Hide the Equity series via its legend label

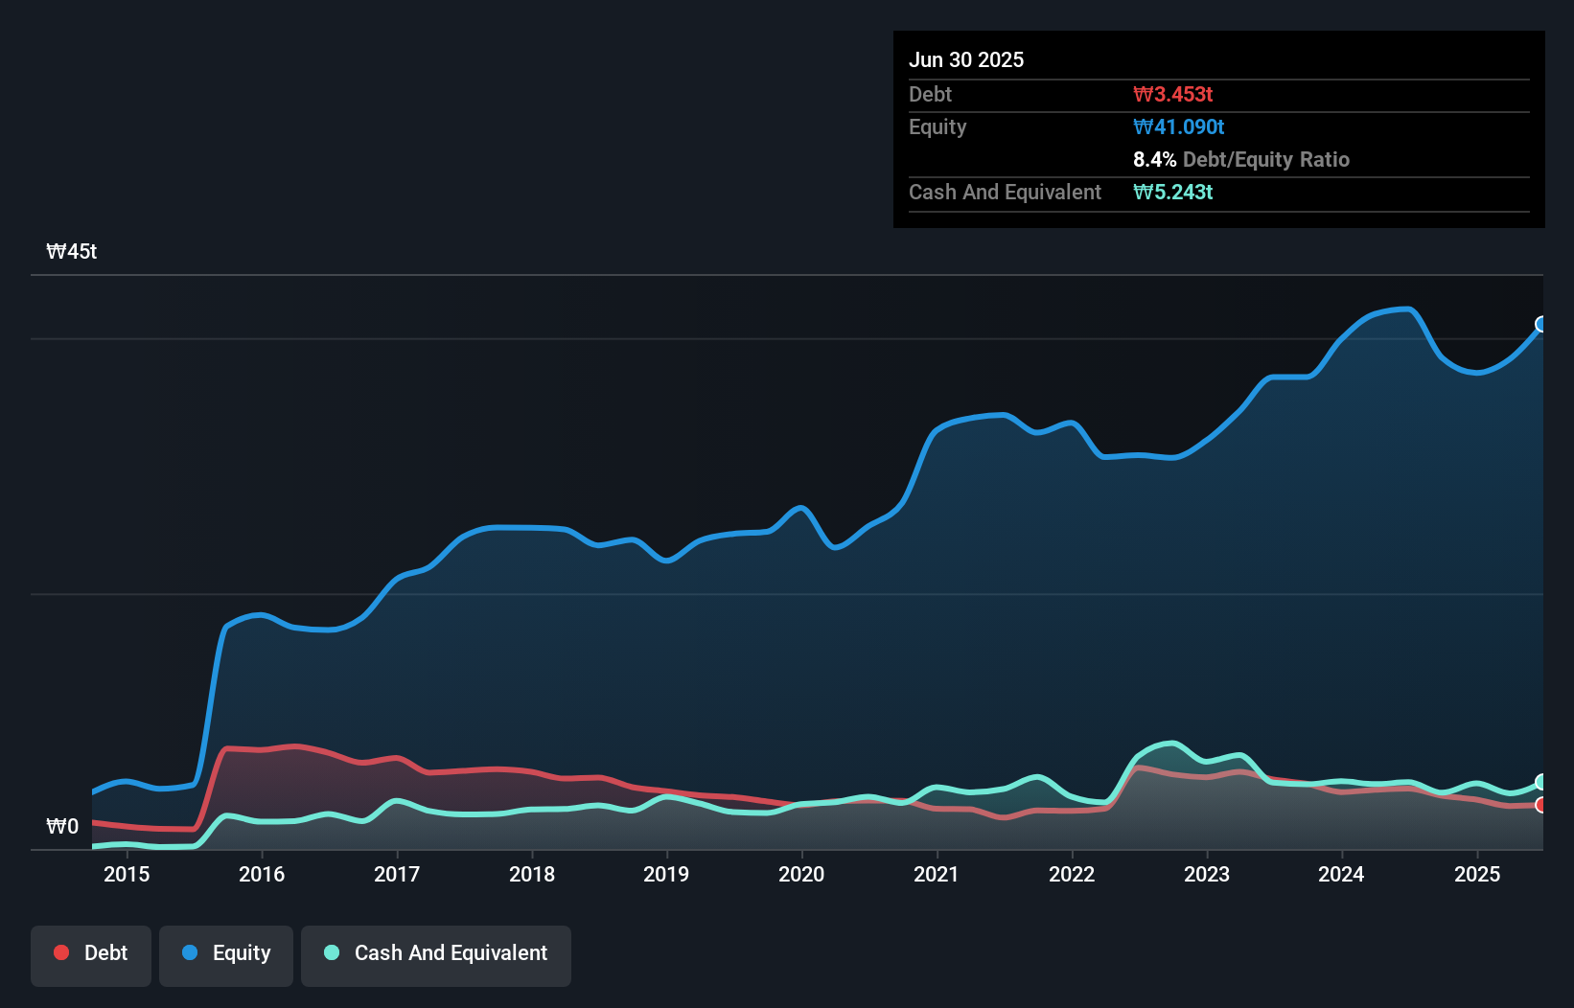tap(242, 952)
